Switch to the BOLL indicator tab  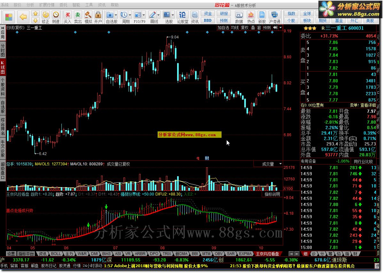pyautogui.click(x=56, y=254)
